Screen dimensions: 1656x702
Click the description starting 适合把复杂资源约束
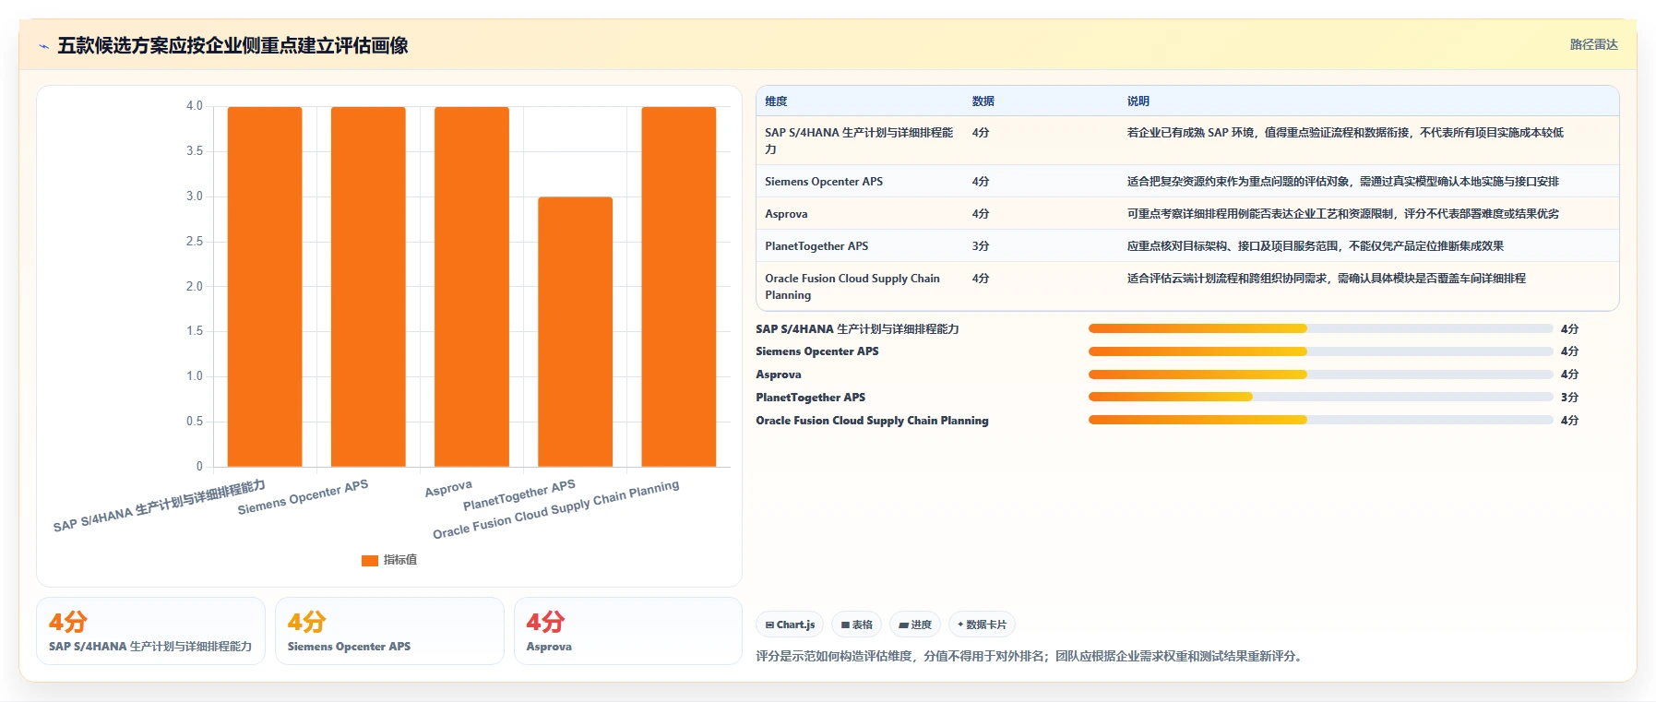click(x=1343, y=182)
